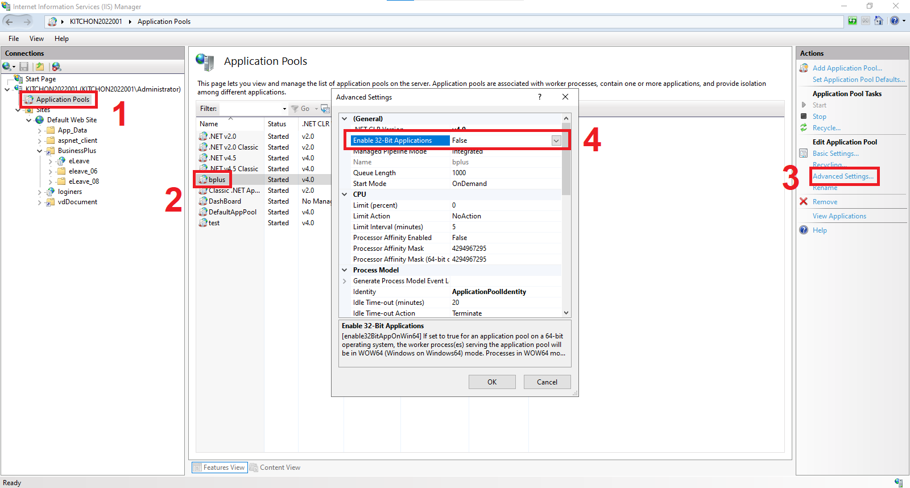Click the back navigation arrow
The height and width of the screenshot is (488, 910).
click(9, 22)
